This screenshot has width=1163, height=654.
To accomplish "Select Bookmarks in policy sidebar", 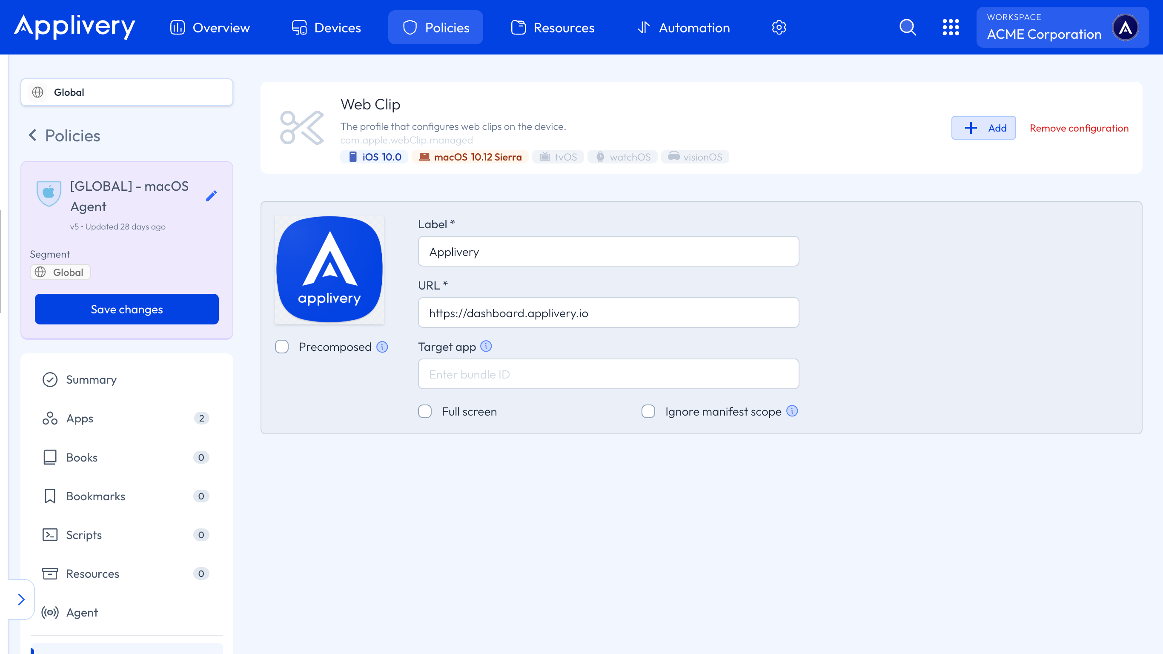I will pyautogui.click(x=127, y=496).
